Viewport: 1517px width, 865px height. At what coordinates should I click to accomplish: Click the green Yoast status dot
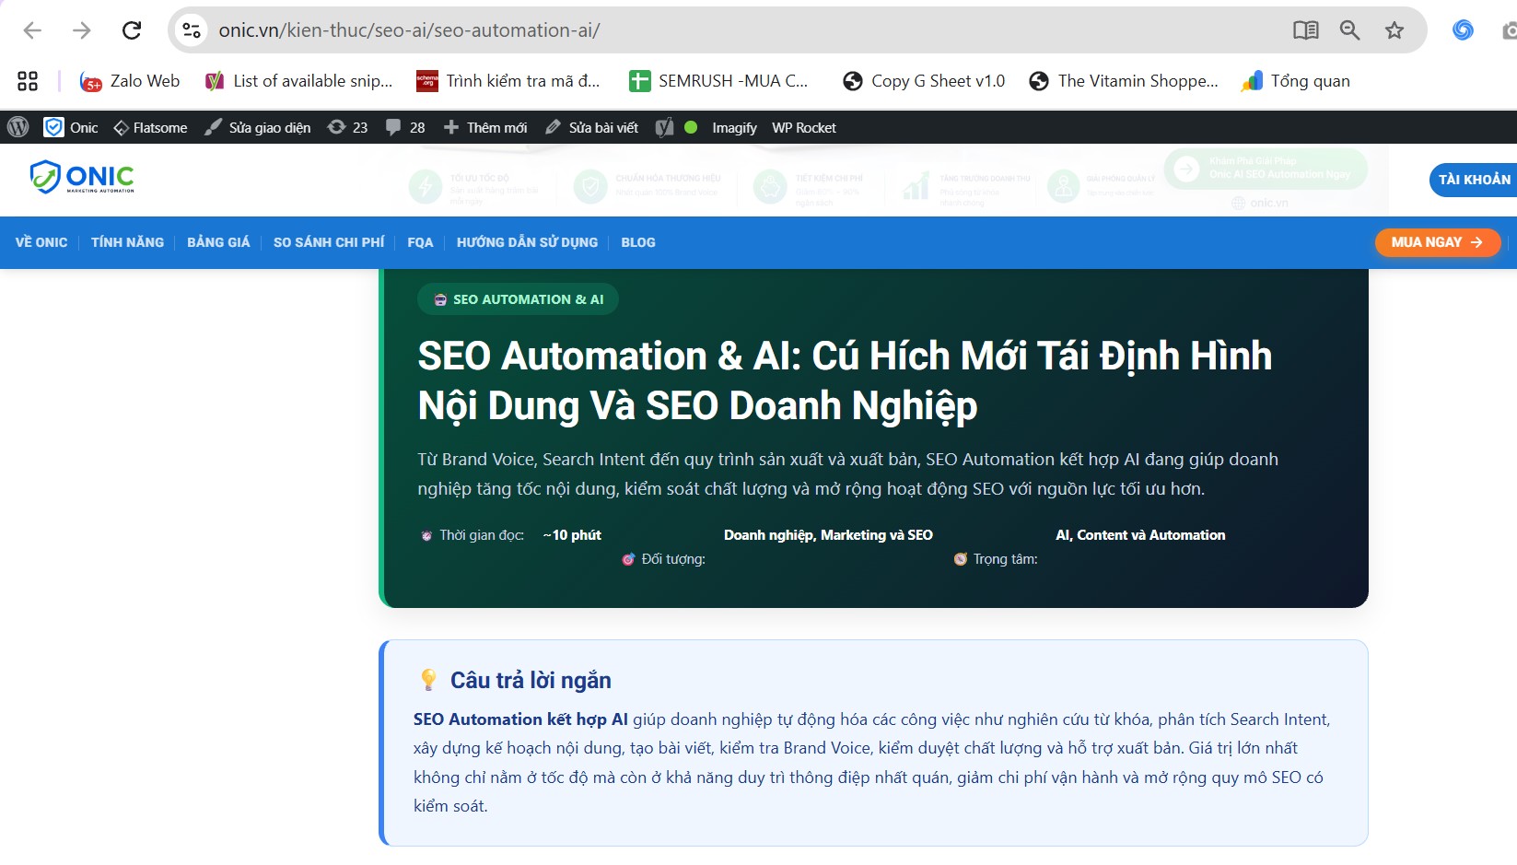(691, 127)
